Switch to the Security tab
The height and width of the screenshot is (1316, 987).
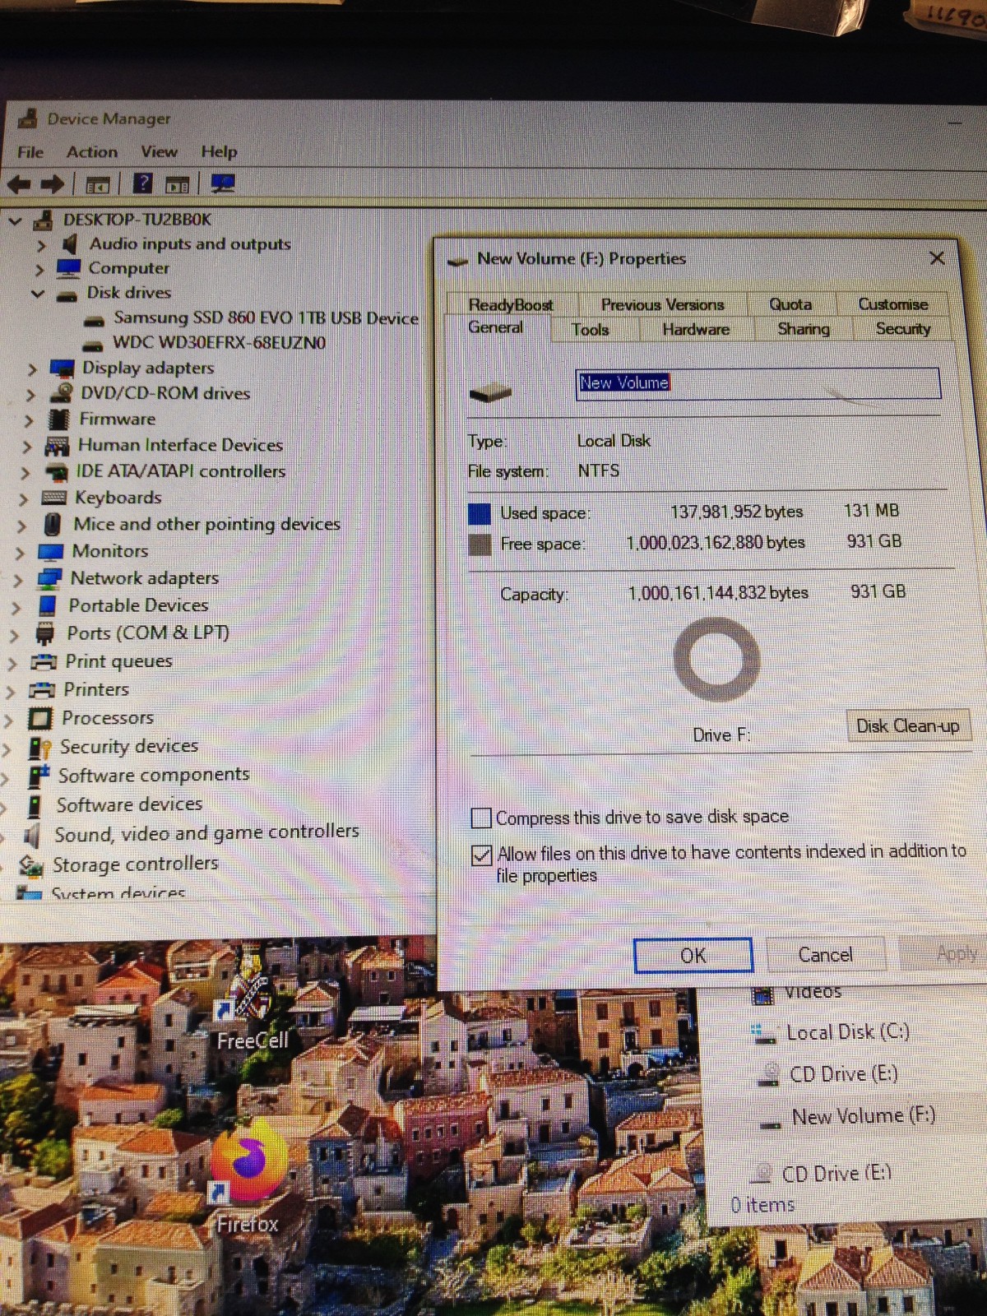pyautogui.click(x=903, y=329)
